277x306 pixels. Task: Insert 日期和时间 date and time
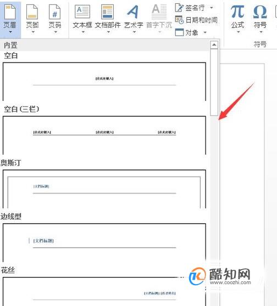pyautogui.click(x=196, y=20)
